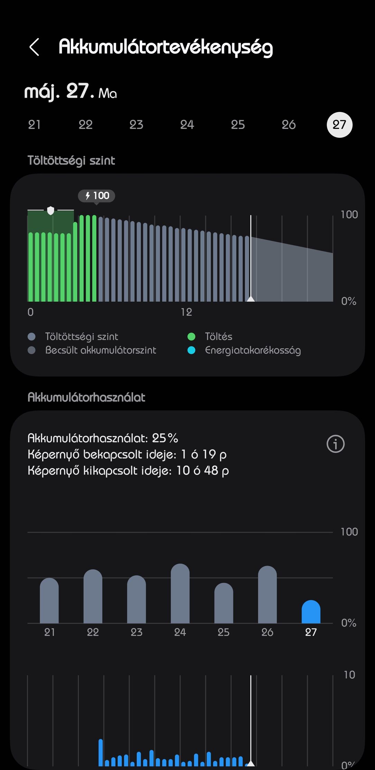Tap tallest blue hourly usage bar

coord(101,752)
